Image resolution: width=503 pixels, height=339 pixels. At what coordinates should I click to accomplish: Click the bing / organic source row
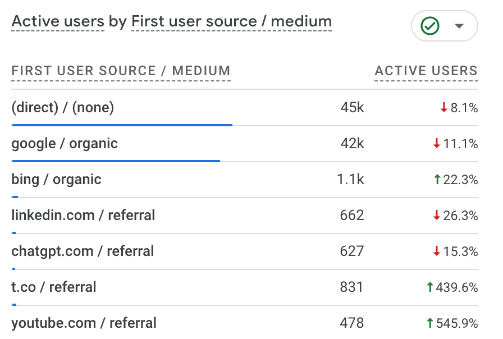pos(56,179)
